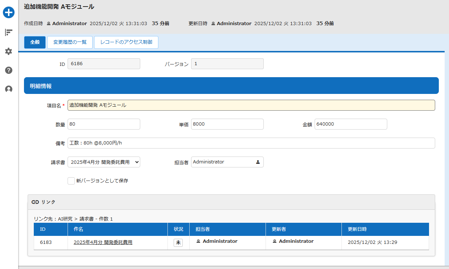449x269 pixels.
Task: Click the リンク panel header
Action: coord(231,202)
